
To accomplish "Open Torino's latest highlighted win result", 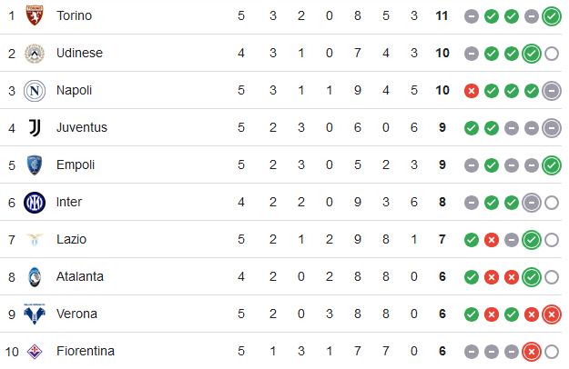I will click(x=552, y=16).
